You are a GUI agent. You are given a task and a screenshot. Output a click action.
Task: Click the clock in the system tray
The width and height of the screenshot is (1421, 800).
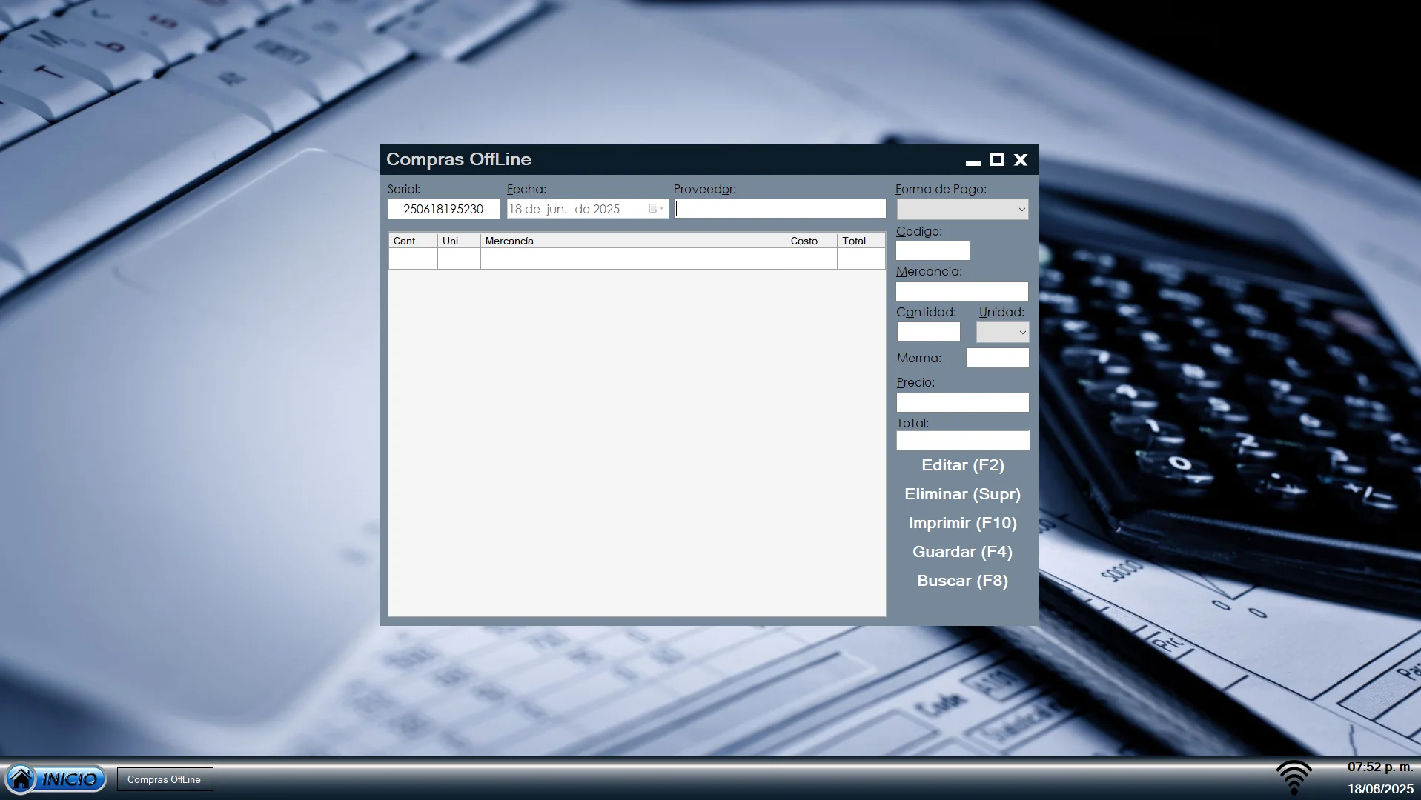(x=1380, y=768)
